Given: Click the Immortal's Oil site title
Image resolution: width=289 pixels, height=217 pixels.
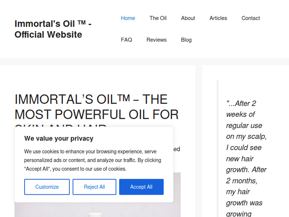Looking at the screenshot, I should coord(53,29).
